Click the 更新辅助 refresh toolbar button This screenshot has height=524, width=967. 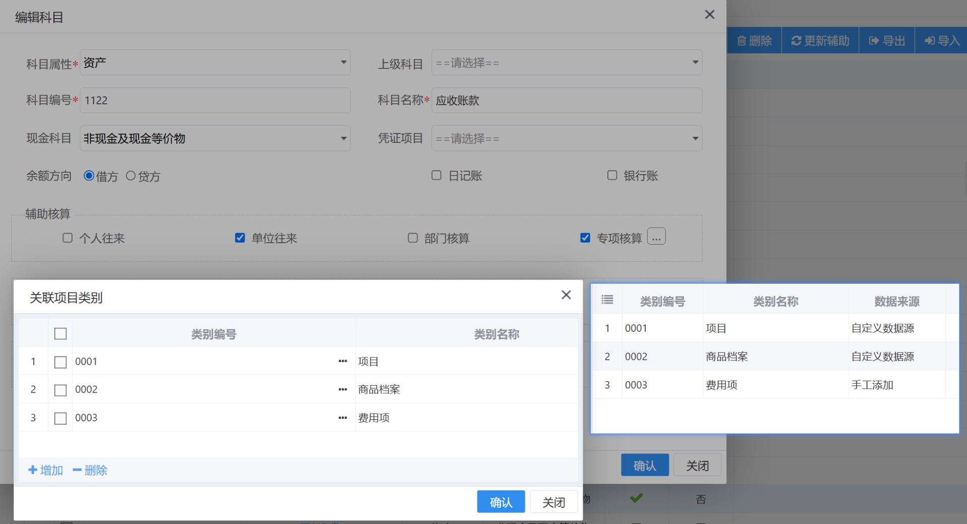tap(820, 41)
